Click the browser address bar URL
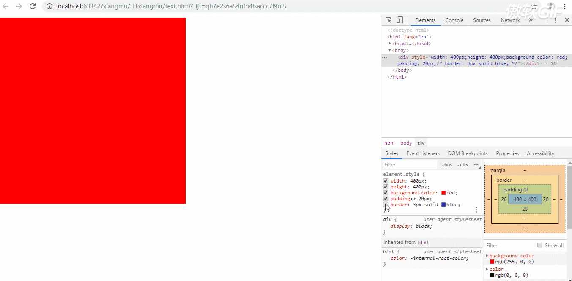This screenshot has width=572, height=281. [171, 6]
